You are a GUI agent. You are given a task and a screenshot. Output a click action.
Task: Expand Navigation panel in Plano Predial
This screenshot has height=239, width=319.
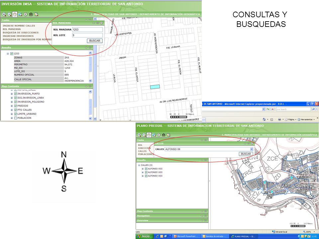tap(202, 216)
